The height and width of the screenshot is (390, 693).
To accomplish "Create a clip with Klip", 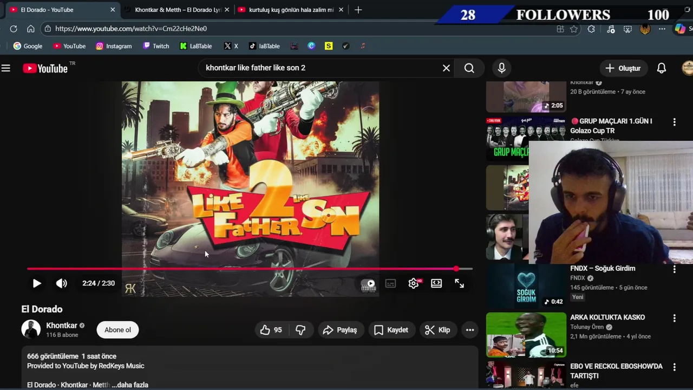I will coord(438,330).
